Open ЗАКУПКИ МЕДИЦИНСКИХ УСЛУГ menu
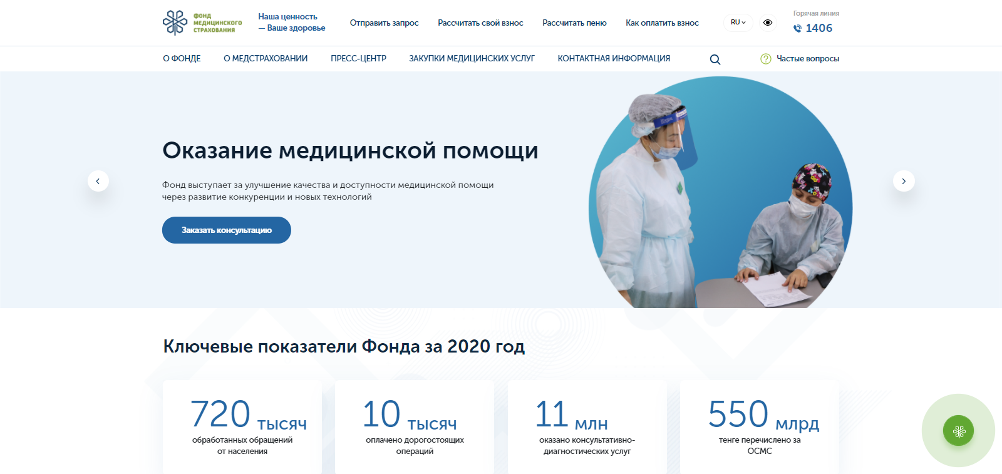 pos(472,58)
